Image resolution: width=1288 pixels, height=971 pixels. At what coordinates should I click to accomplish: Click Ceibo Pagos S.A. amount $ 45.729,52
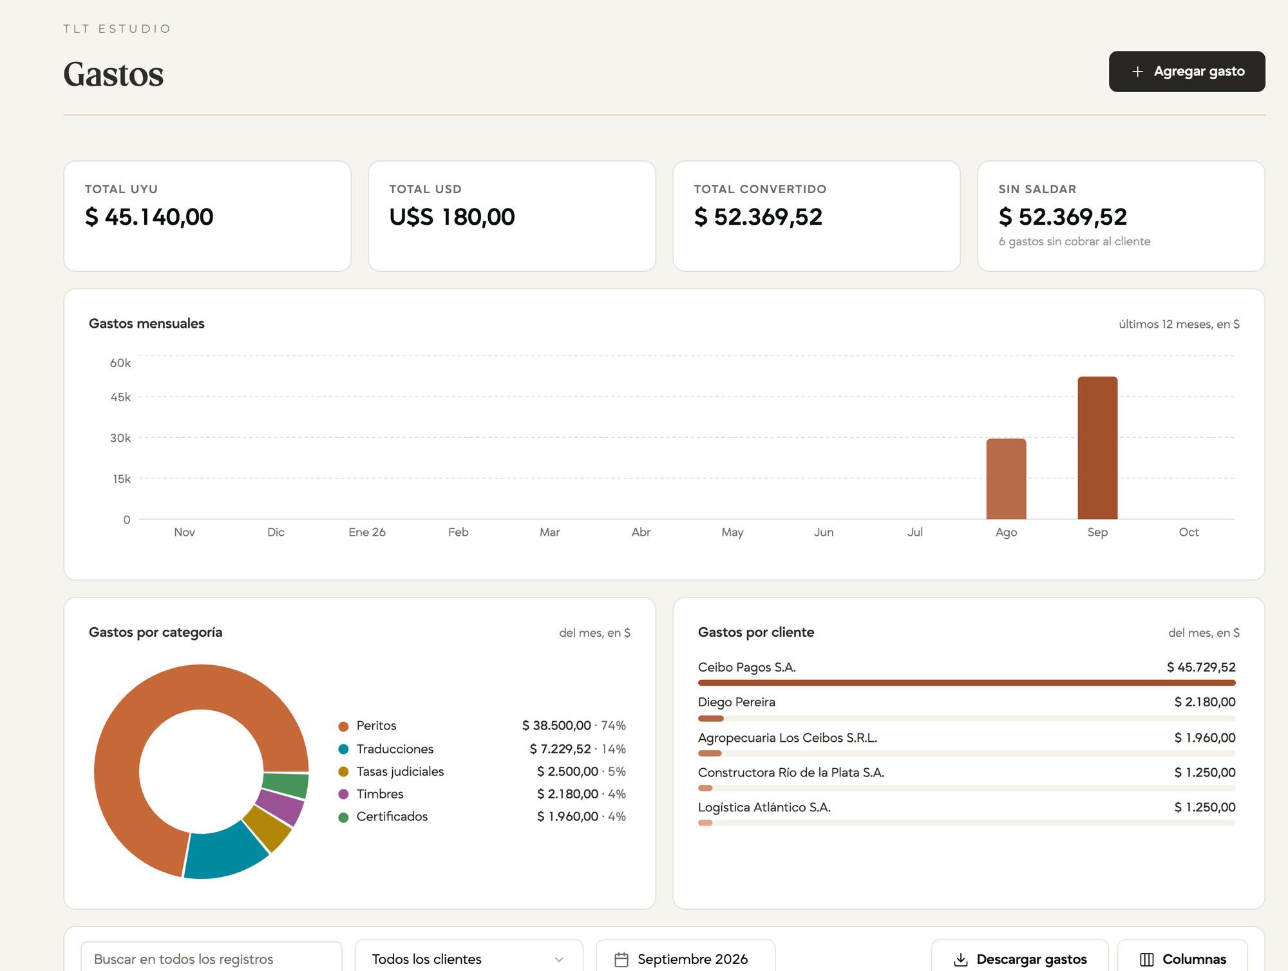tap(1201, 667)
